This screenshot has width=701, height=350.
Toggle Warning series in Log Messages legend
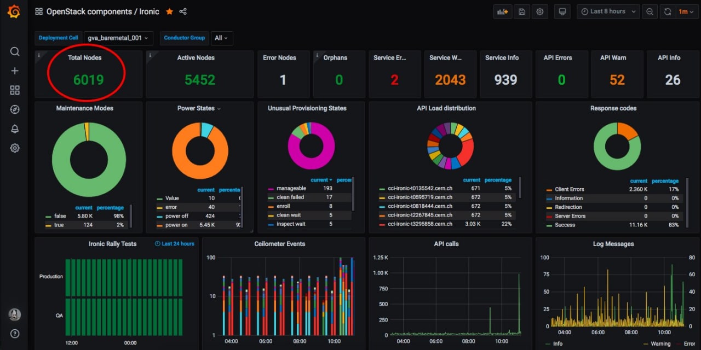tap(660, 343)
